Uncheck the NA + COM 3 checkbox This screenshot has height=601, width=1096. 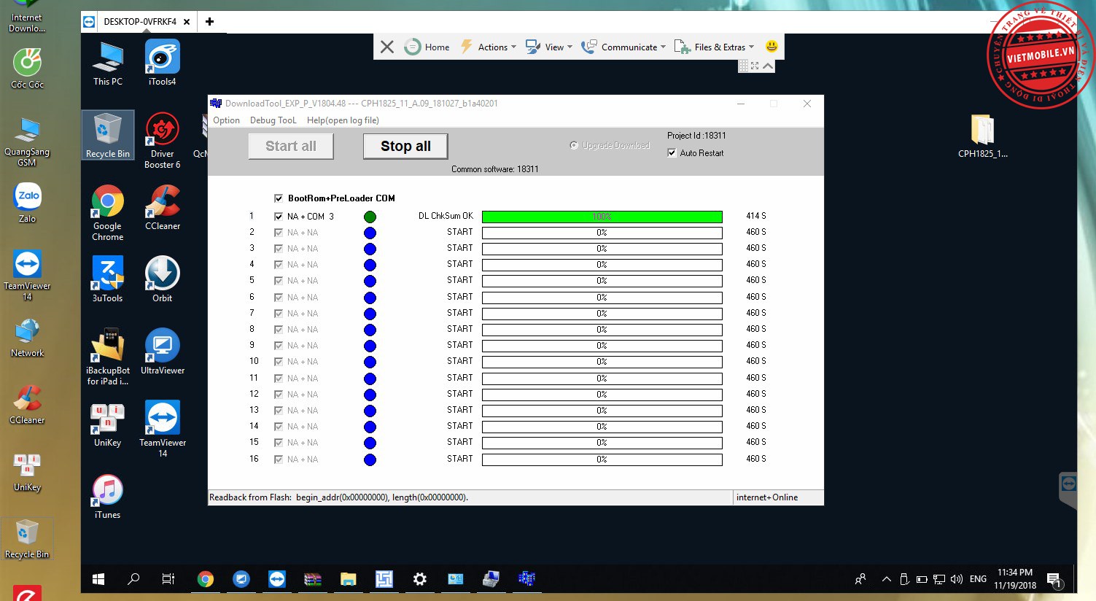coord(279,217)
